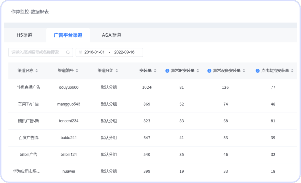Click the 腾讯广告-新 channel name
Image resolution: width=301 pixels, height=183 pixels.
pyautogui.click(x=28, y=121)
